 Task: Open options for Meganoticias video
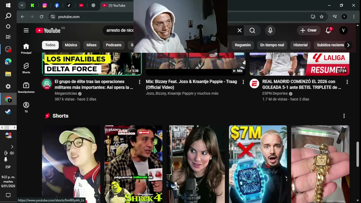[x=139, y=82]
